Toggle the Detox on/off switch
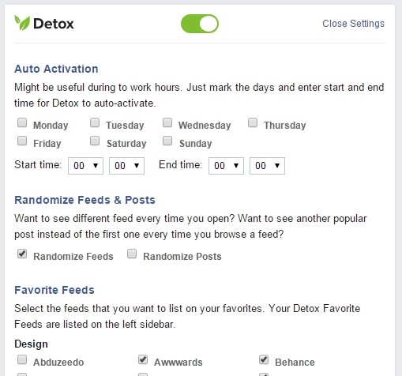Viewport: 402px width, 376px height. pyautogui.click(x=200, y=24)
